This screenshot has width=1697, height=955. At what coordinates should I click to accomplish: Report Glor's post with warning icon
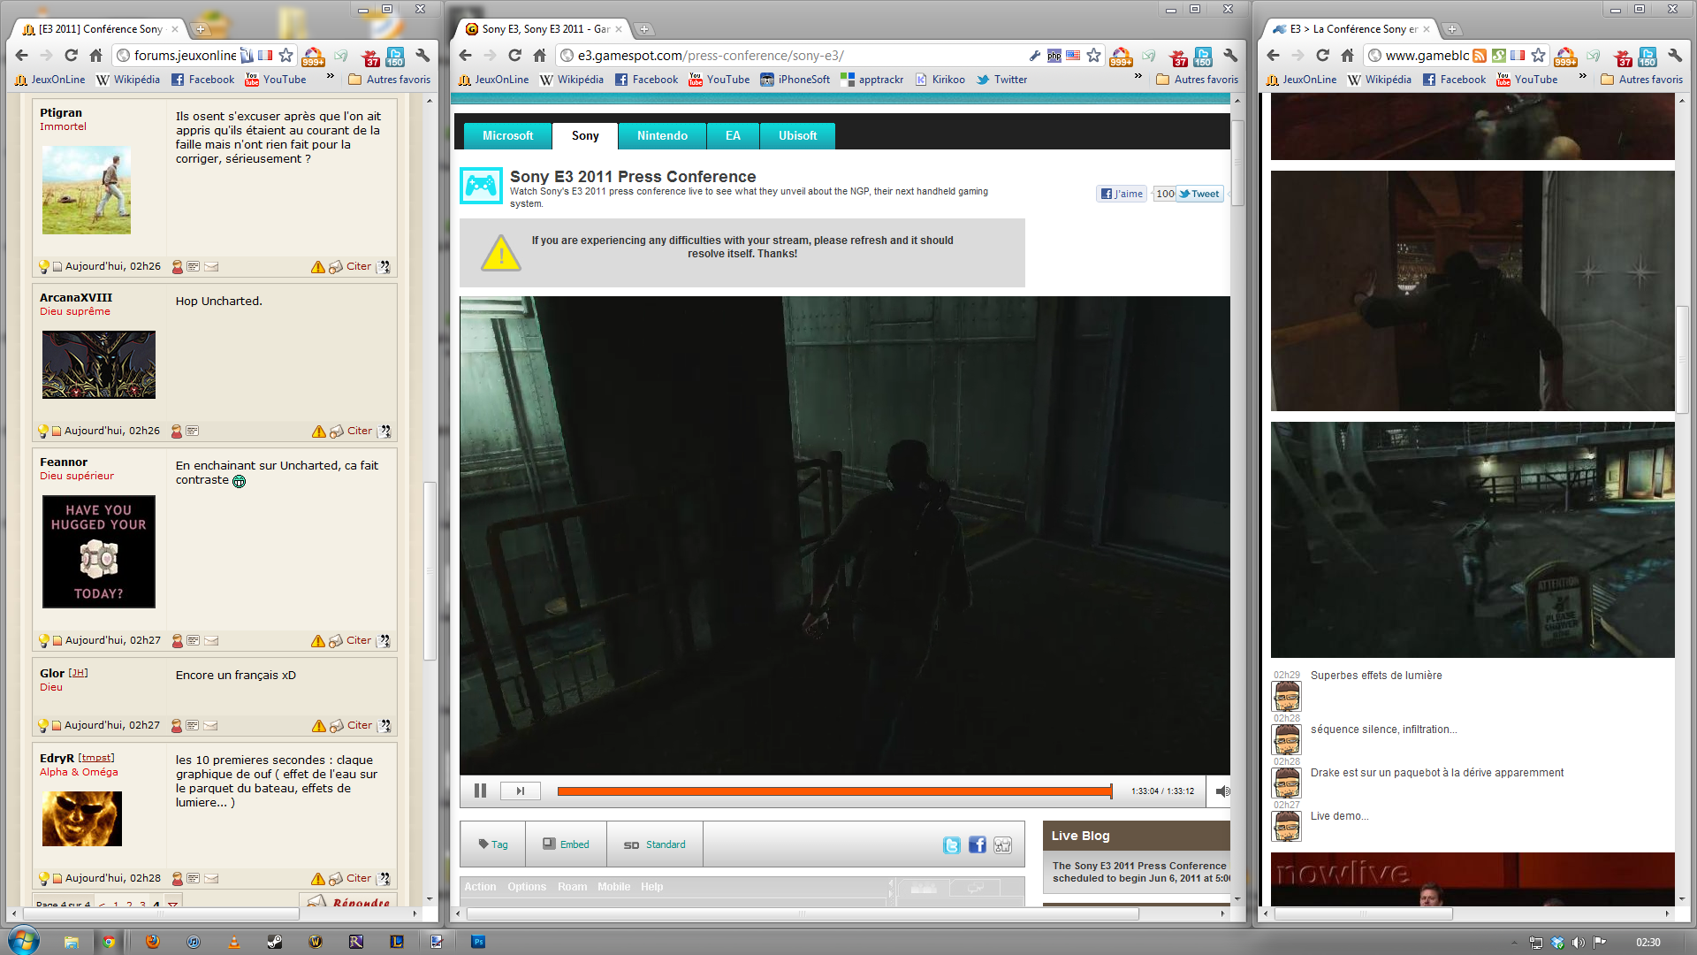click(x=318, y=726)
